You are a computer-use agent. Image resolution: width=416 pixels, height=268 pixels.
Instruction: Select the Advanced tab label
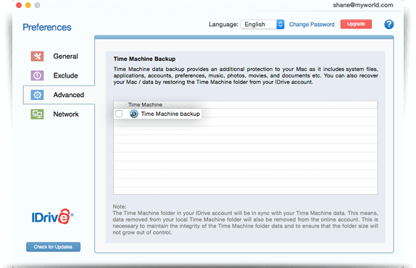click(x=68, y=95)
